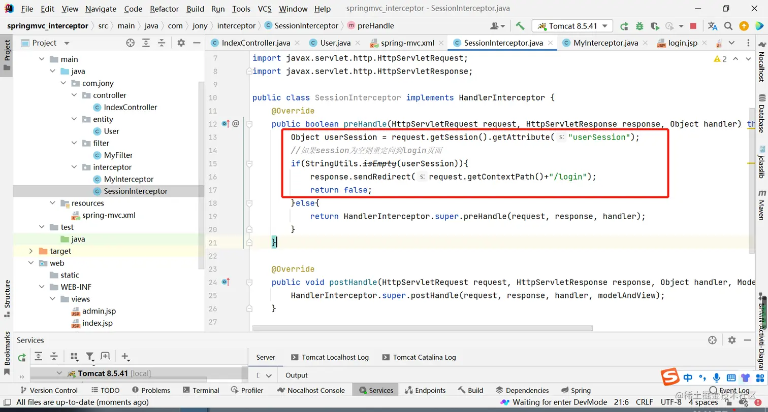The width and height of the screenshot is (768, 412).
Task: Close the SessionInterceptor.java tab
Action: tap(551, 43)
